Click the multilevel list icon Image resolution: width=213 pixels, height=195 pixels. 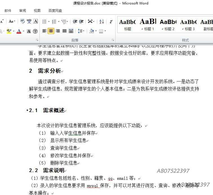[64, 21]
